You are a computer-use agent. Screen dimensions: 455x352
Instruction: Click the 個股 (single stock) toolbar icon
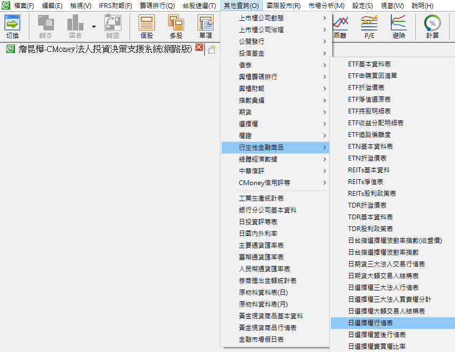[147, 26]
